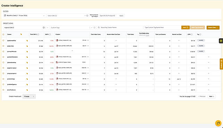Click the magnifier icon in creator search
Image resolution: width=223 pixels, height=128 pixels.
click(x=99, y=27)
